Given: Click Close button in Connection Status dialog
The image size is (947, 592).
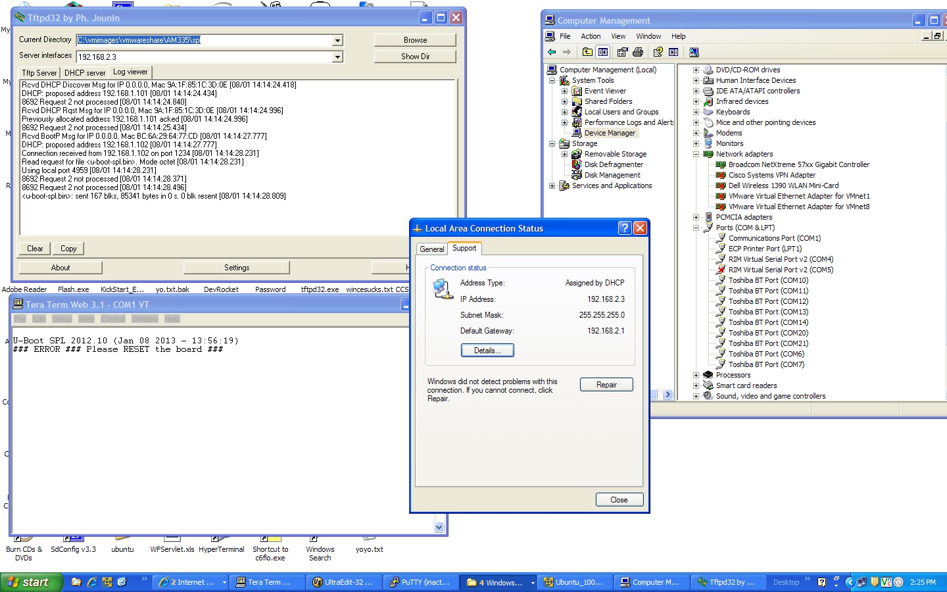Looking at the screenshot, I should [619, 500].
